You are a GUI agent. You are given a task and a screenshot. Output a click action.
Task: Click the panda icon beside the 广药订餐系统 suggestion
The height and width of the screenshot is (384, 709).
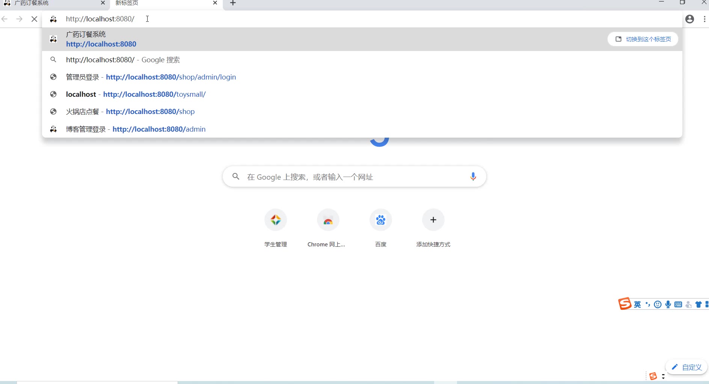tap(53, 39)
